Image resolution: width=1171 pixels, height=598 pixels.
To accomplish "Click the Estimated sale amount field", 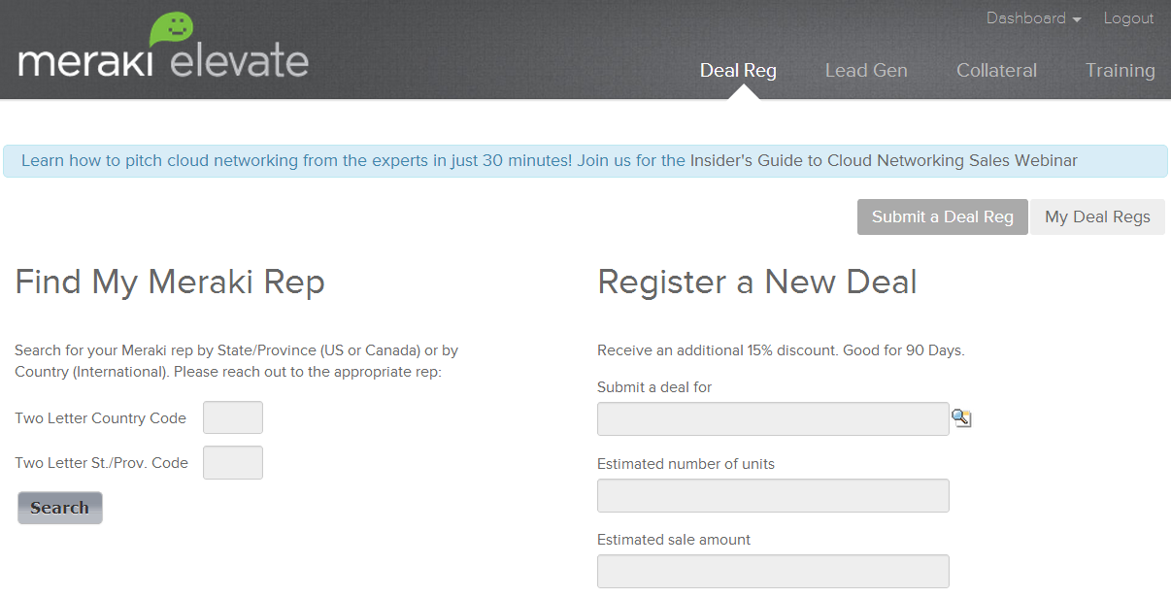I will click(773, 571).
